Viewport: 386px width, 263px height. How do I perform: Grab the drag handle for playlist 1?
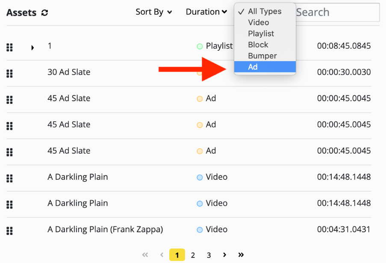(x=9, y=47)
